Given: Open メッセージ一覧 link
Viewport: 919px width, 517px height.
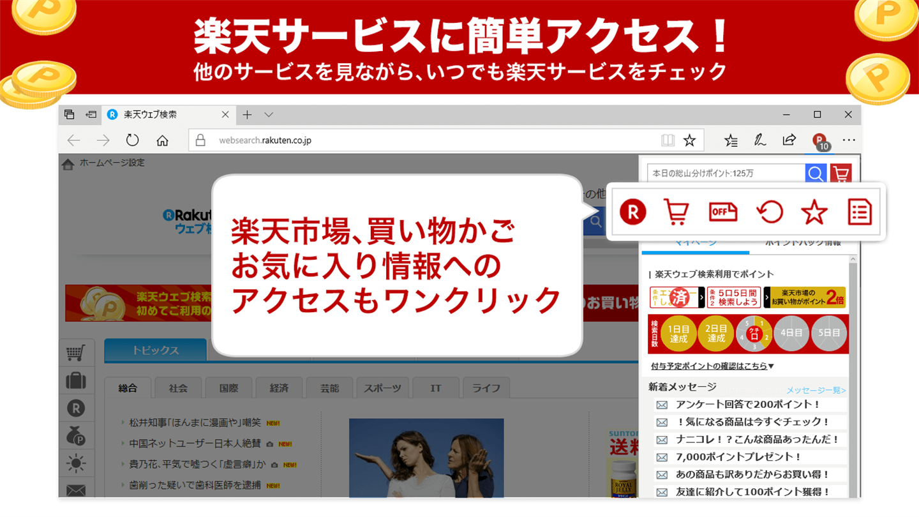Looking at the screenshot, I should coord(816,390).
